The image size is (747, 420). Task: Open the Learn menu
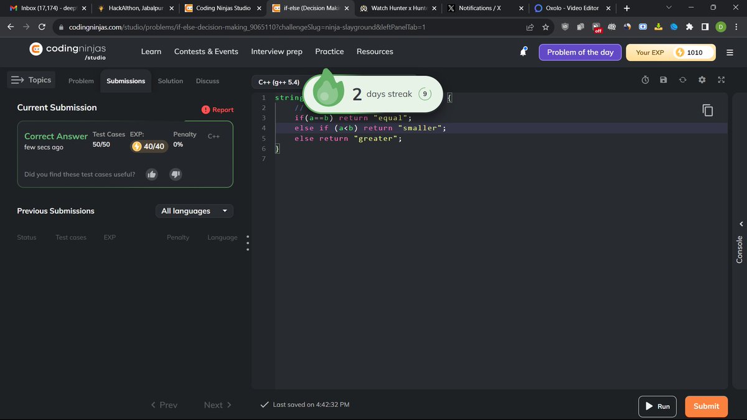[151, 52]
